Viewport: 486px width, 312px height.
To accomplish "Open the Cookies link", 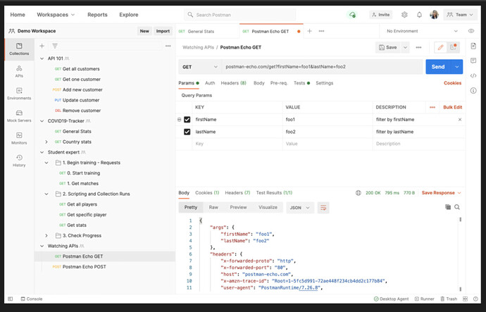I will pos(452,83).
